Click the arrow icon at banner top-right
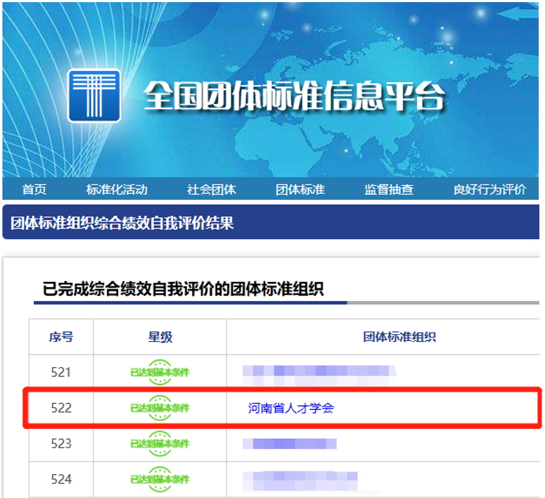Image resolution: width=545 pixels, height=498 pixels. [x=518, y=13]
